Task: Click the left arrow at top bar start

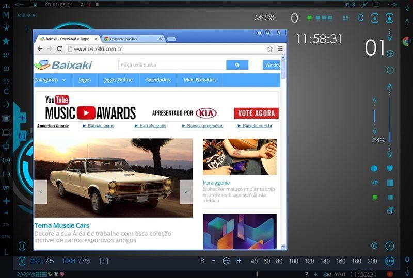Action: (20, 5)
